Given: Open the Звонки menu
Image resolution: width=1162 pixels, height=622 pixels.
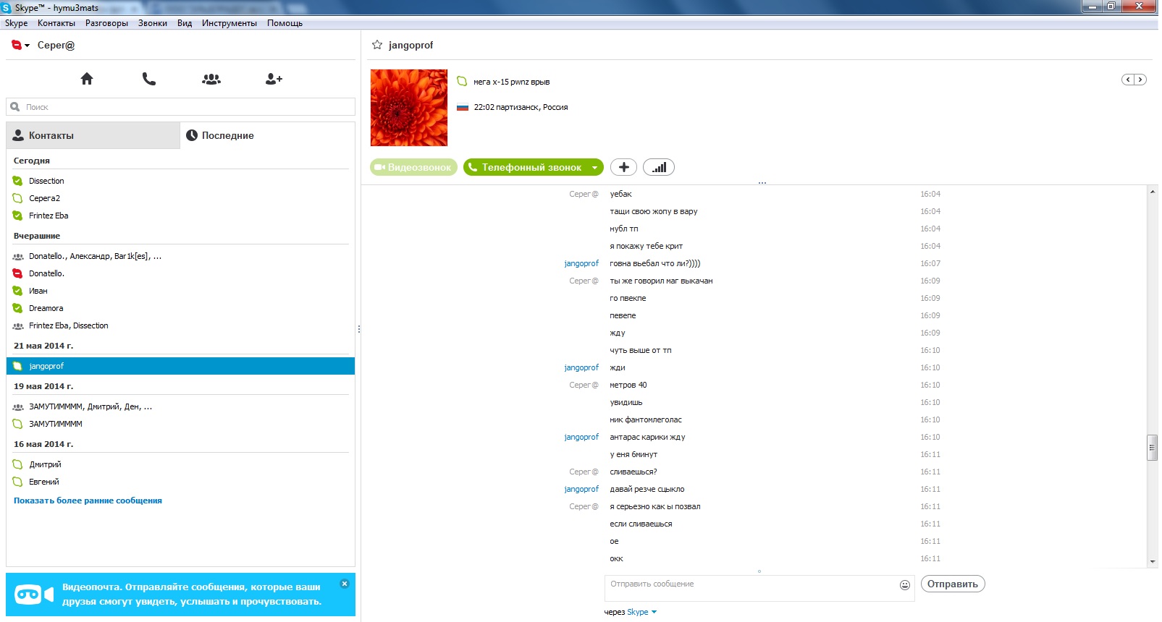Looking at the screenshot, I should pyautogui.click(x=153, y=23).
